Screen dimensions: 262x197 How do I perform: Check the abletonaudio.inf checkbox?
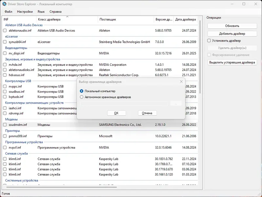point(5,30)
